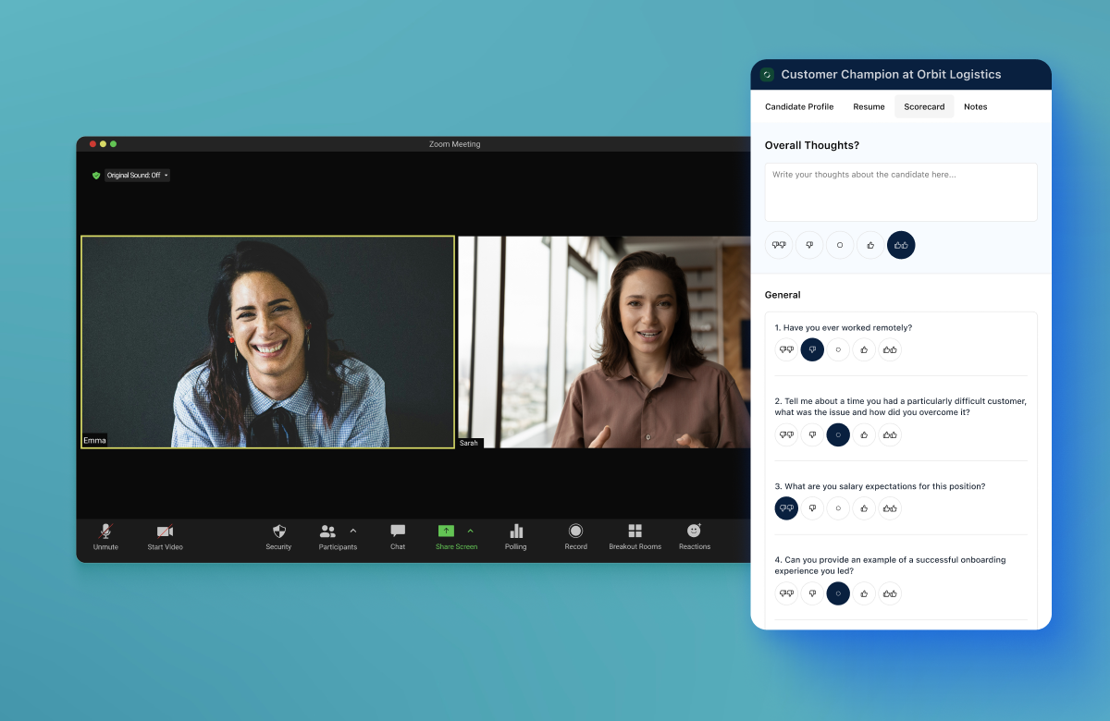
Task: Switch to the Candidate Profile tab
Action: (x=799, y=107)
